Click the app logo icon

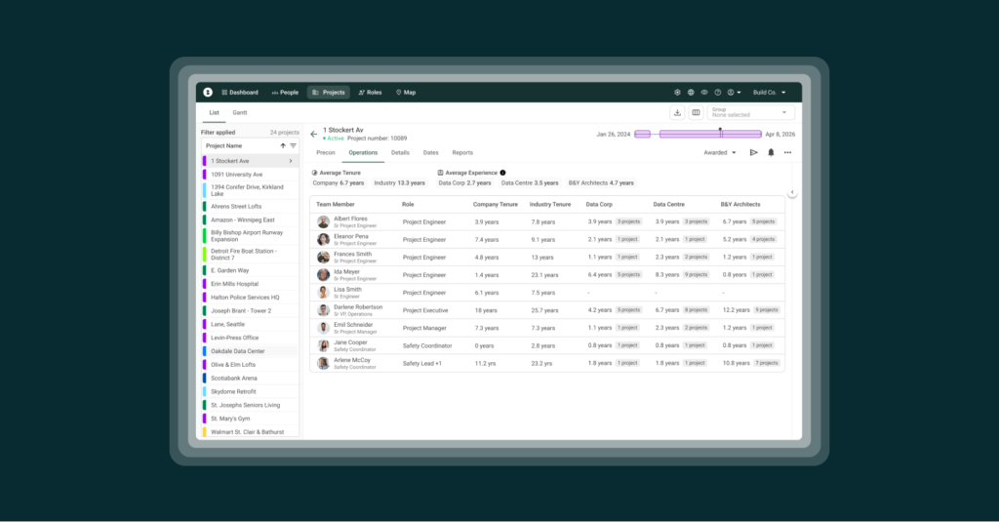[x=208, y=92]
